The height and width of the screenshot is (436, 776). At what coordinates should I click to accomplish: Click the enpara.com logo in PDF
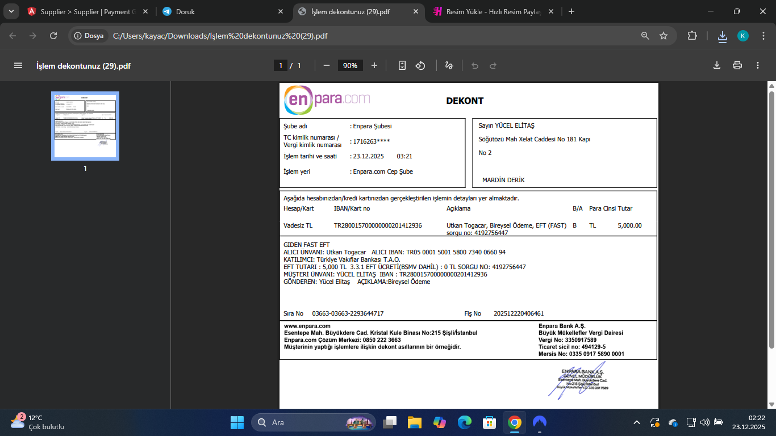tap(327, 100)
